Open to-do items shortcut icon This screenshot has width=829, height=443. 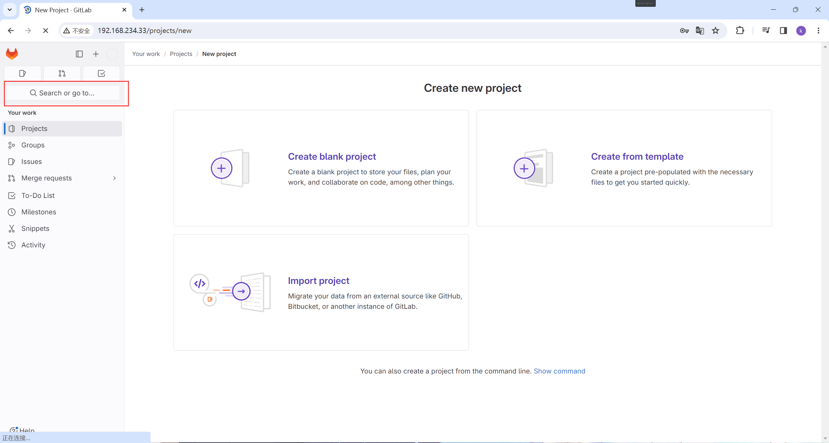[101, 73]
